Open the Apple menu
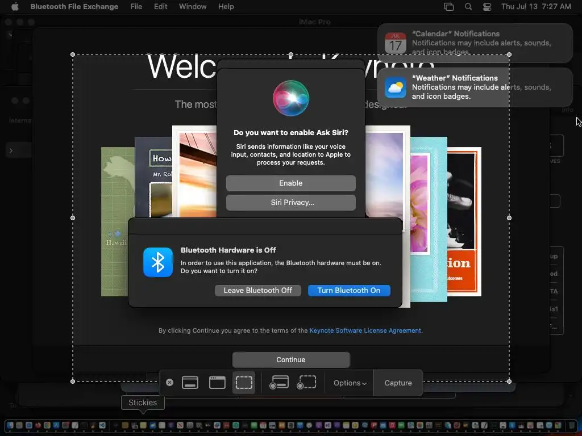 [14, 6]
